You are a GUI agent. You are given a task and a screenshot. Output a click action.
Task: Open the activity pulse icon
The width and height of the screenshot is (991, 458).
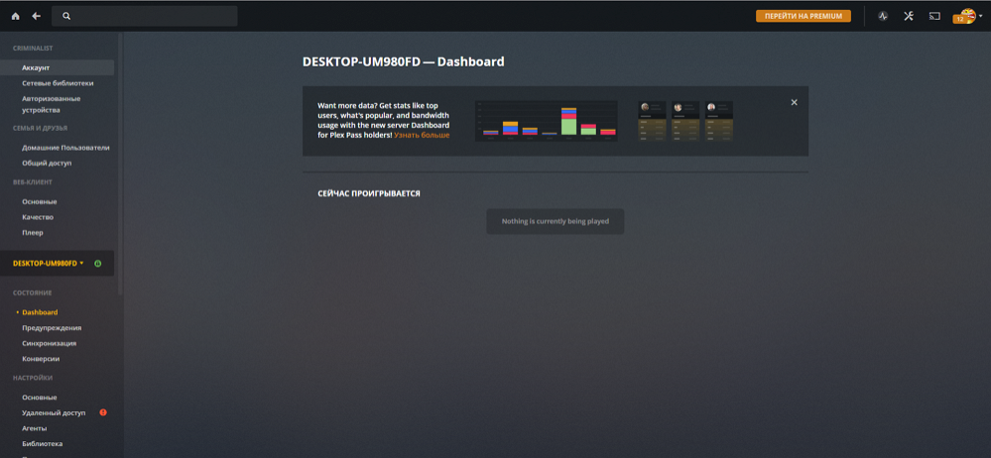tap(883, 17)
